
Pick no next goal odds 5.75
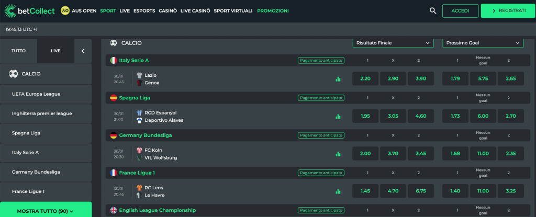pos(483,78)
